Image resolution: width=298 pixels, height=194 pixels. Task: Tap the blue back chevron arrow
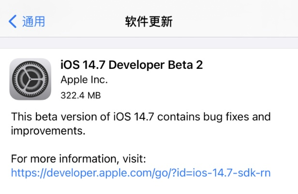13,21
